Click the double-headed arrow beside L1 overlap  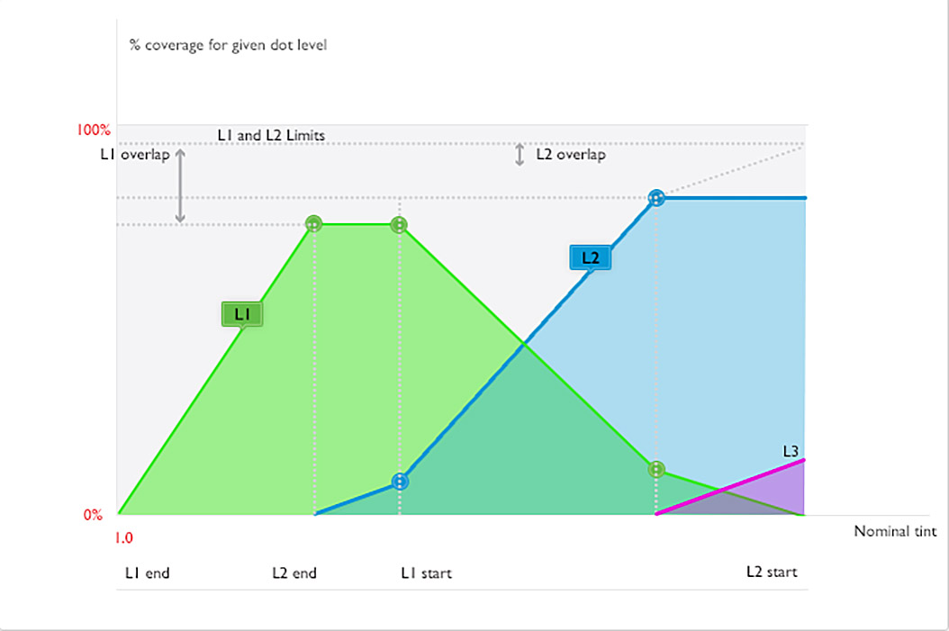180,185
